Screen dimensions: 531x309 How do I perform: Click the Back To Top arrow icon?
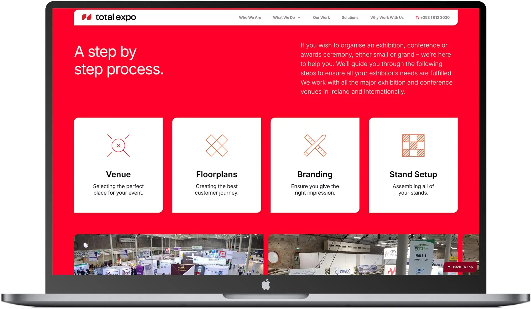point(449,267)
